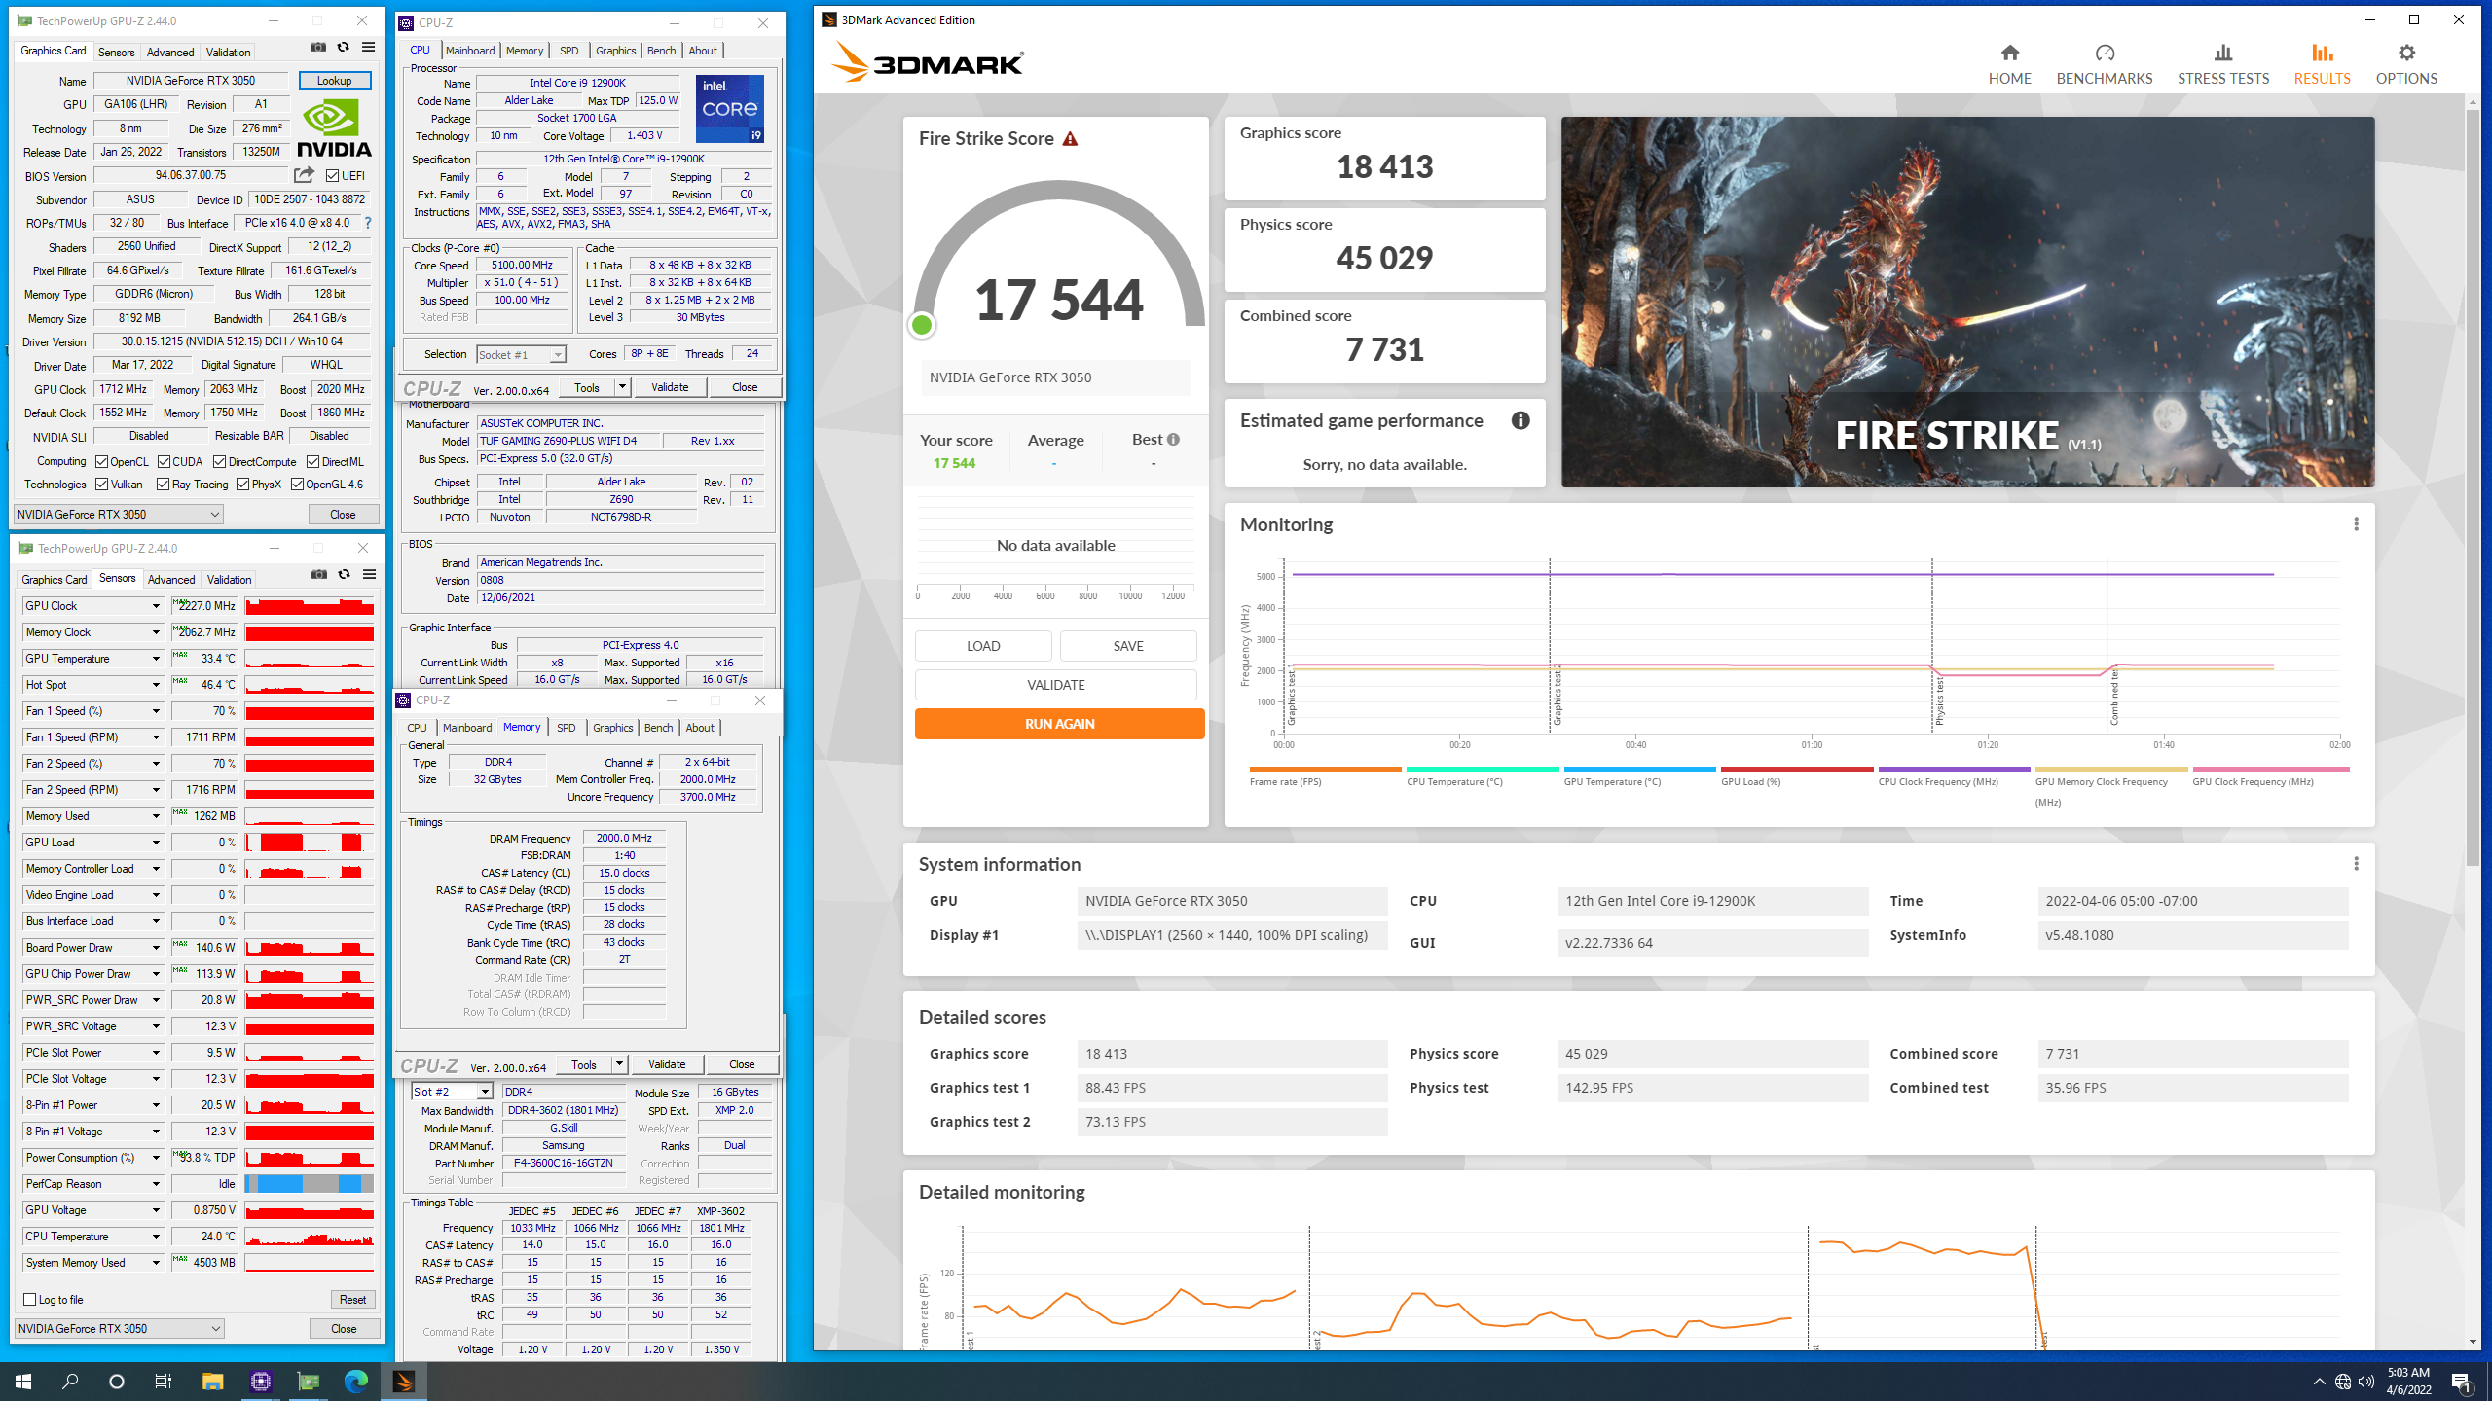
Task: Click the refresh icon in GPU-Z Sensors window
Action: click(345, 574)
